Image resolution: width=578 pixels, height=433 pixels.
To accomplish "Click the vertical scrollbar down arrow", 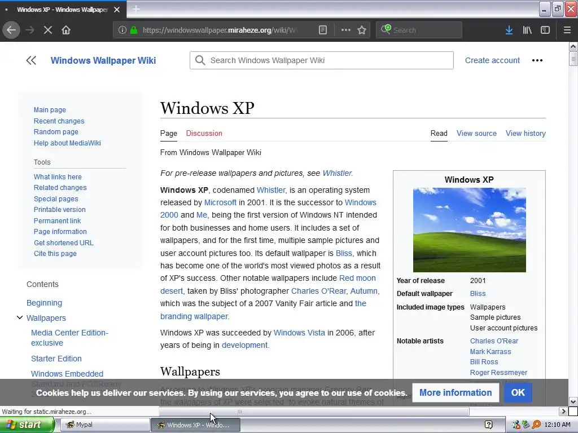I will 573,401.
